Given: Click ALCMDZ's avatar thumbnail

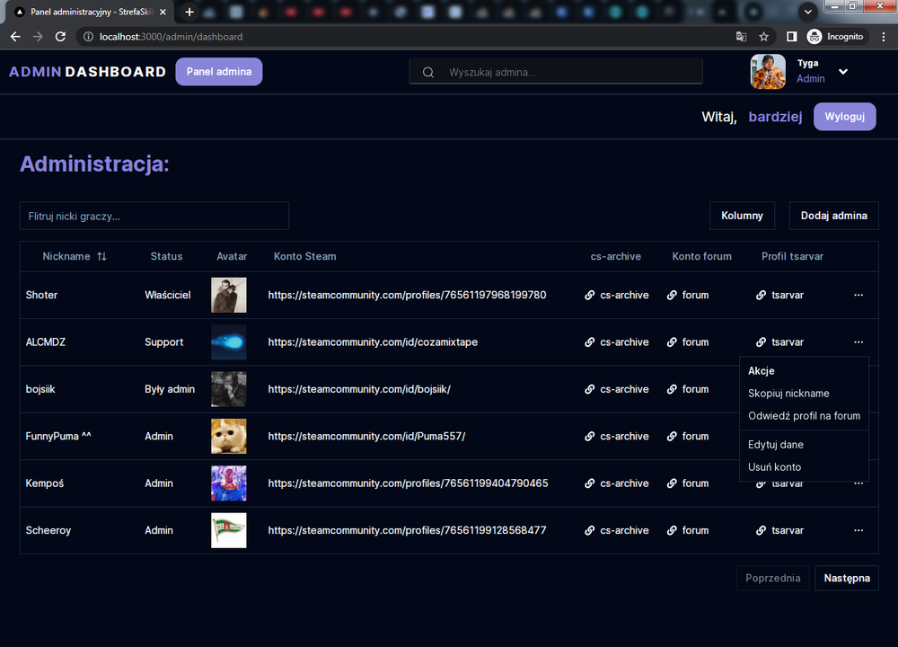Looking at the screenshot, I should (x=228, y=342).
